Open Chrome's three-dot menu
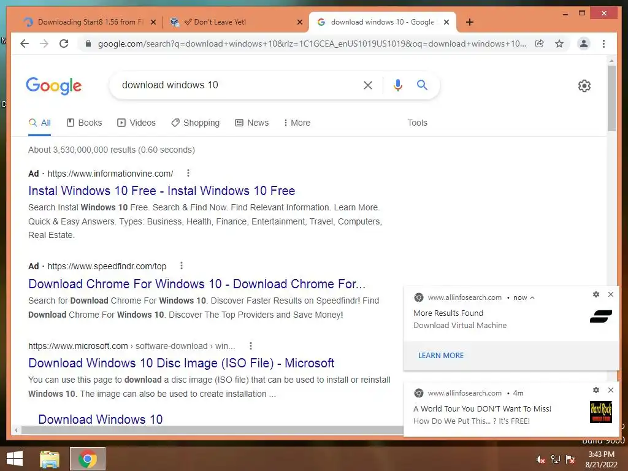Image resolution: width=628 pixels, height=471 pixels. 603,44
